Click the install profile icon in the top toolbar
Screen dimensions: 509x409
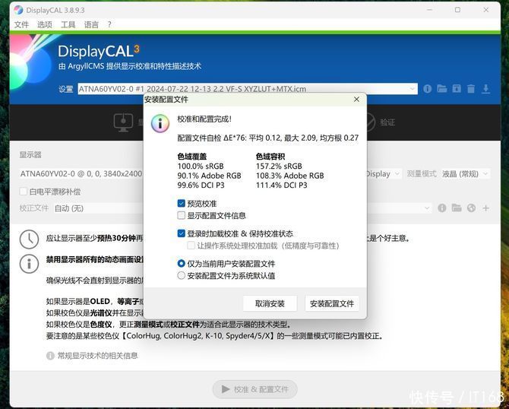456,89
